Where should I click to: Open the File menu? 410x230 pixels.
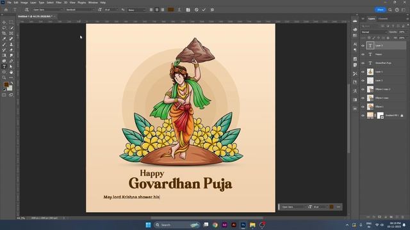9,3
